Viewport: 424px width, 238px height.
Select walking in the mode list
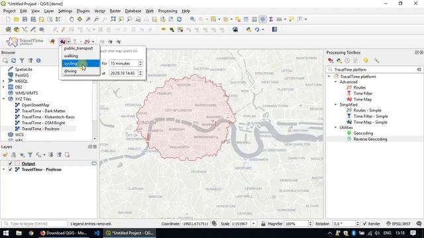[x=81, y=56]
